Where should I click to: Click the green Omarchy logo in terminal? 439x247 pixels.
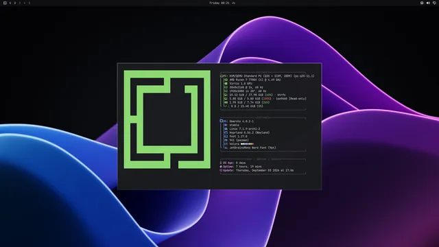(x=167, y=119)
